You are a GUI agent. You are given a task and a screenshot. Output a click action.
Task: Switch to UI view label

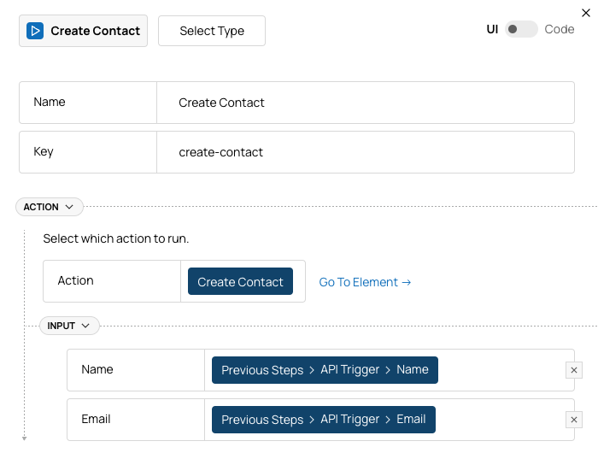coord(492,29)
